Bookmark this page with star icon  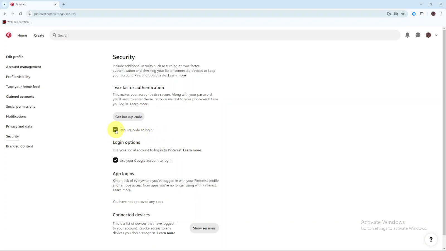(x=403, y=14)
